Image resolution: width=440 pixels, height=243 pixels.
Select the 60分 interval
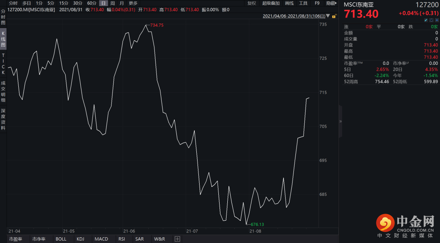click(92, 3)
